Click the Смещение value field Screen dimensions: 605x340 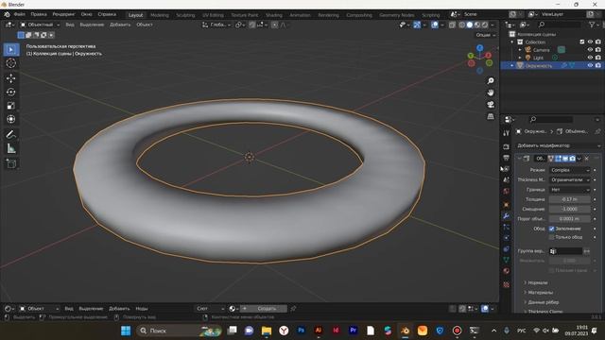[569, 209]
